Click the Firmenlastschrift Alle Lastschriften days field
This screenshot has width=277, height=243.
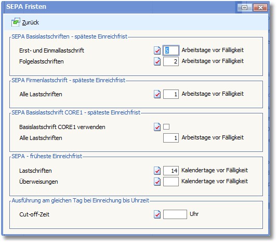tap(171, 94)
